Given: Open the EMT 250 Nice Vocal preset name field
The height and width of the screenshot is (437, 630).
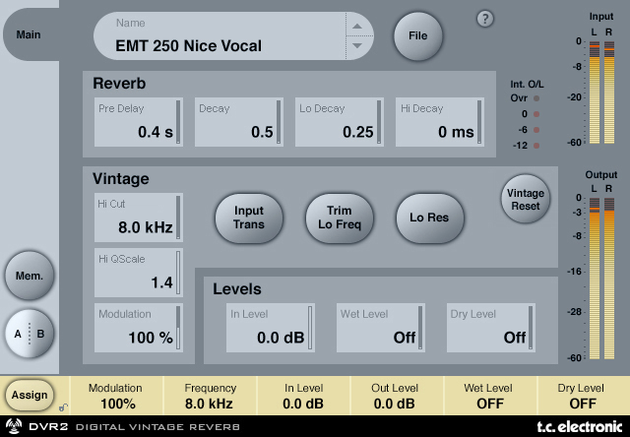Looking at the screenshot, I should pyautogui.click(x=221, y=37).
